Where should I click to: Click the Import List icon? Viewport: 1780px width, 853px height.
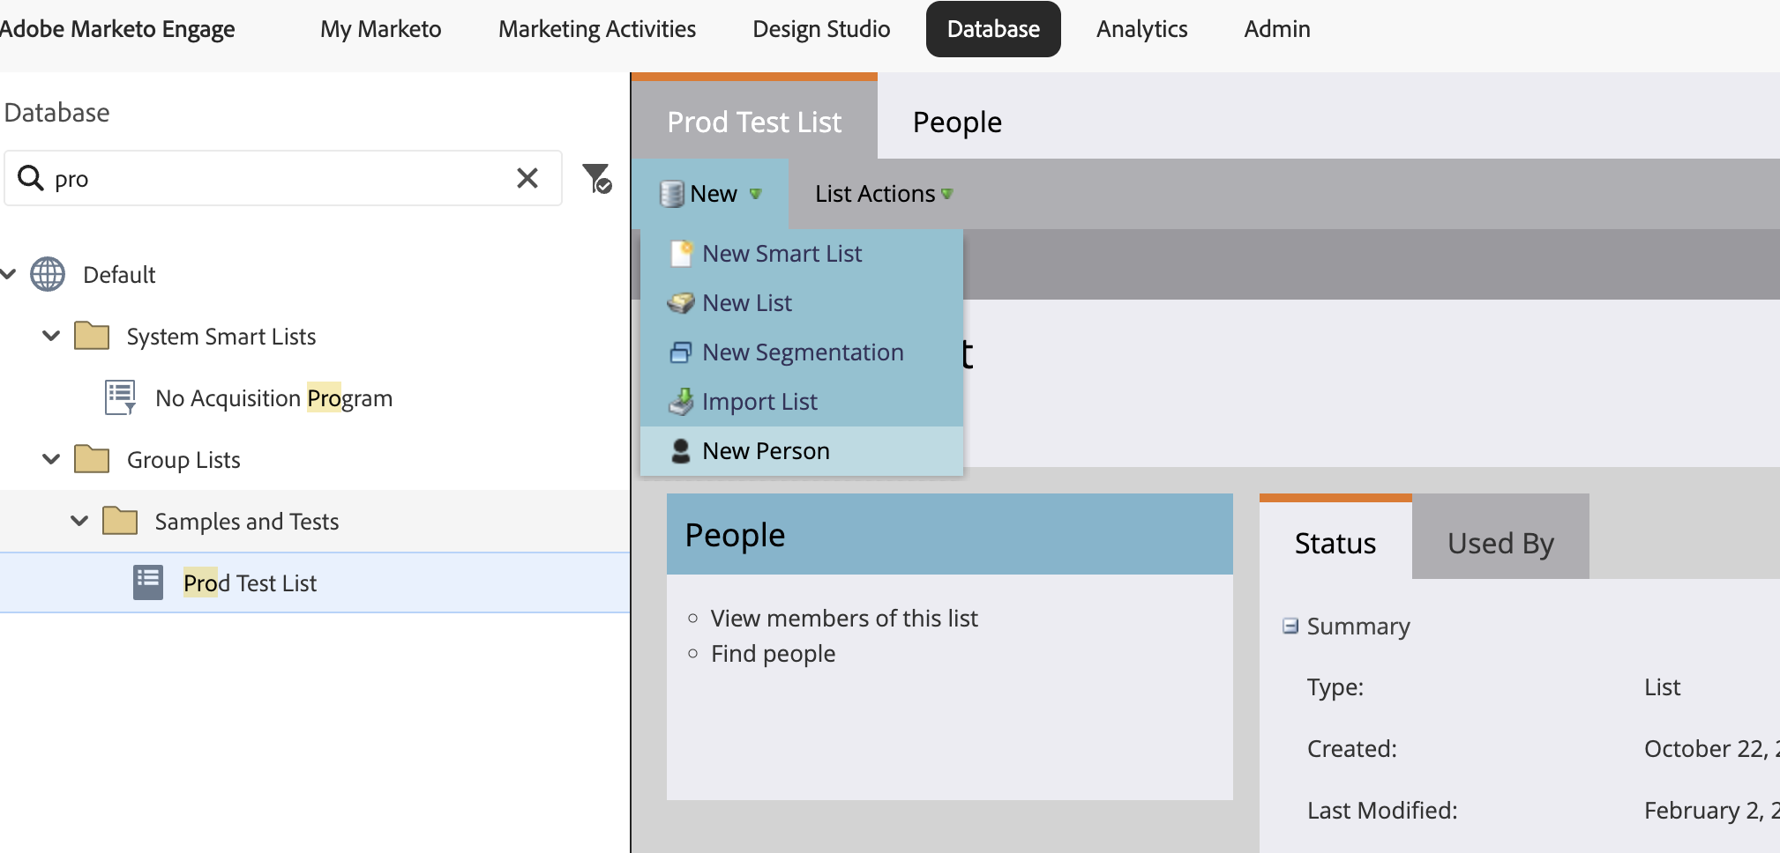click(x=681, y=402)
